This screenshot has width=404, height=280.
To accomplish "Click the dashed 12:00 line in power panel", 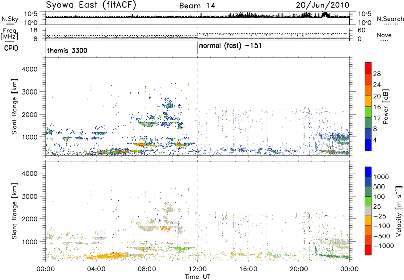I will click(x=197, y=106).
